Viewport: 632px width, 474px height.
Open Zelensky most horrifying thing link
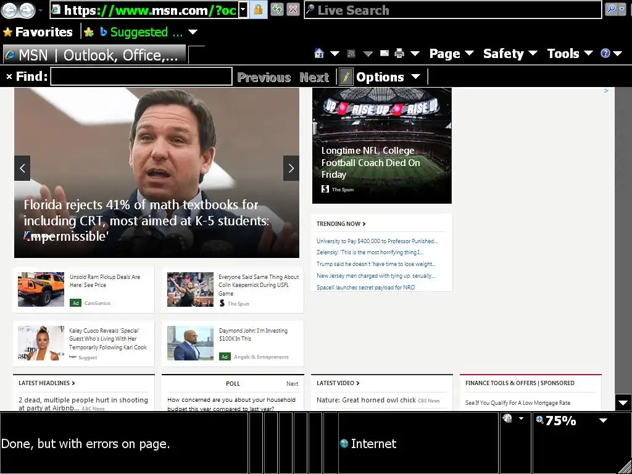click(370, 252)
